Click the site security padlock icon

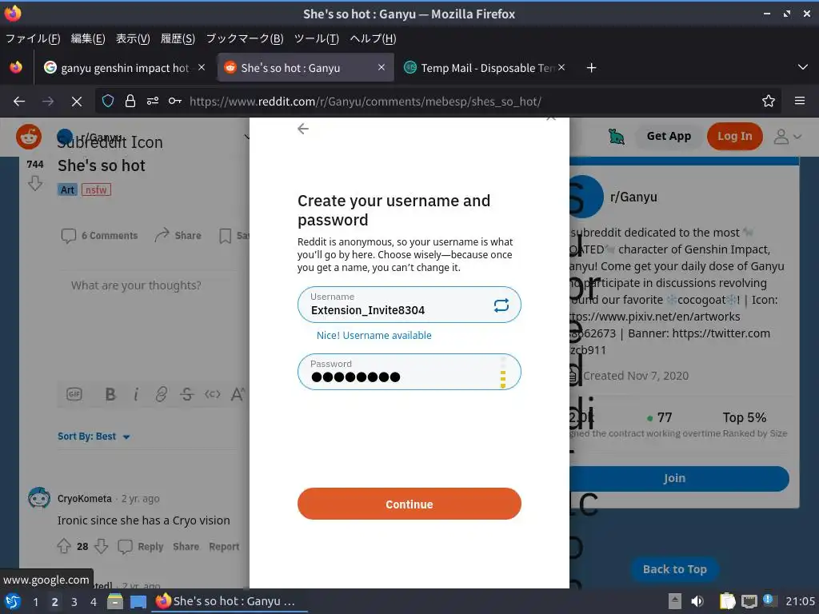(130, 102)
